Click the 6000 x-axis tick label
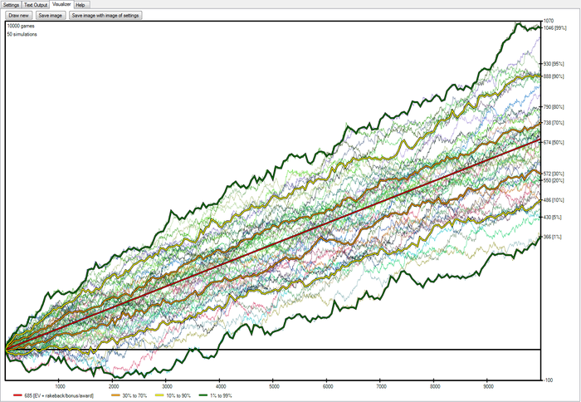 (328, 386)
